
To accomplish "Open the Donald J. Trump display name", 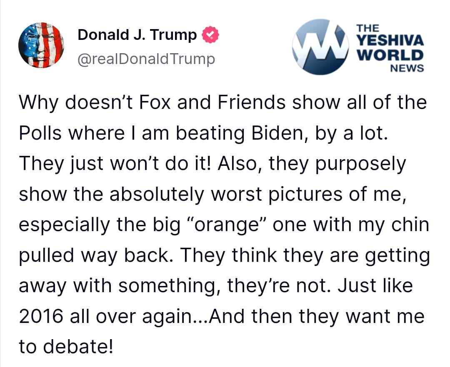I will (137, 35).
